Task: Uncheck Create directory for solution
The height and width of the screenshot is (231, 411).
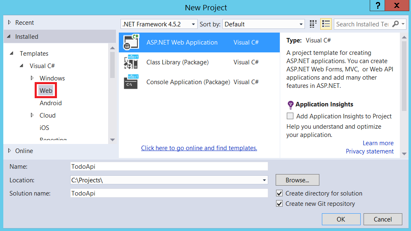Action: tap(279, 193)
